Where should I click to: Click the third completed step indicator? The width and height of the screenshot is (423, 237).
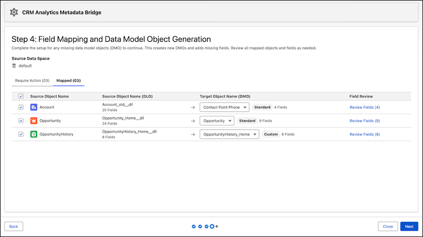pos(206,226)
